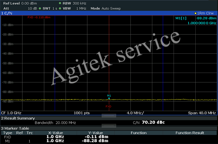Select the 1001 pts sweep points label
This screenshot has height=144, width=218.
click(x=81, y=113)
